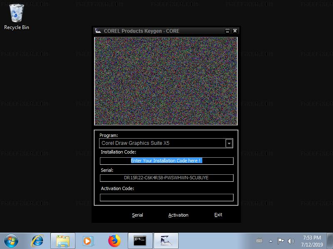
Task: Launch Windows Media Player from taskbar
Action: (87, 241)
